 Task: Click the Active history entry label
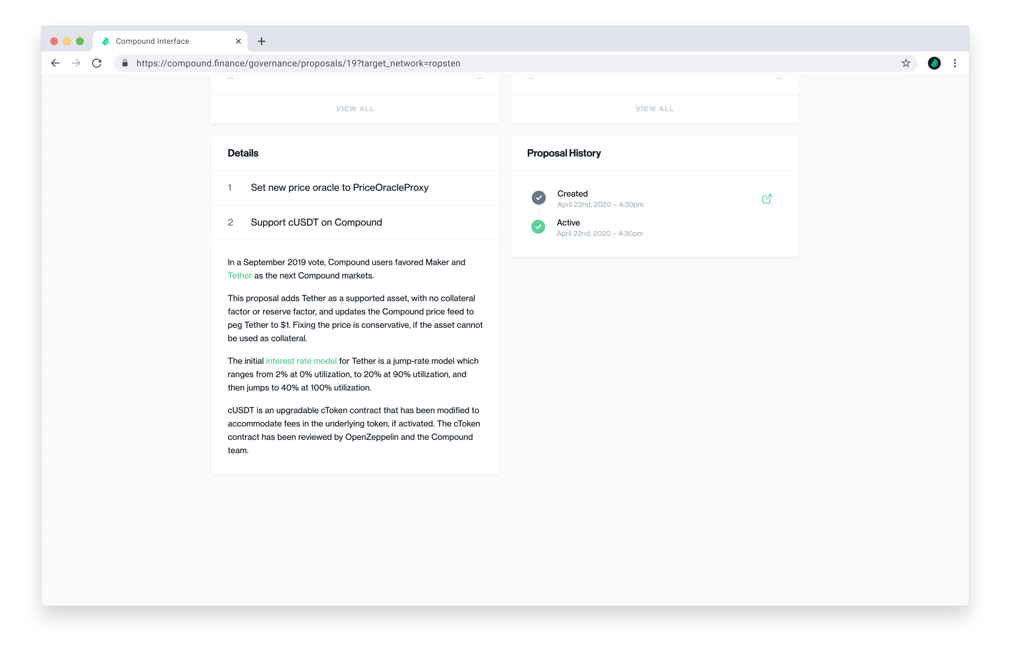(x=568, y=222)
